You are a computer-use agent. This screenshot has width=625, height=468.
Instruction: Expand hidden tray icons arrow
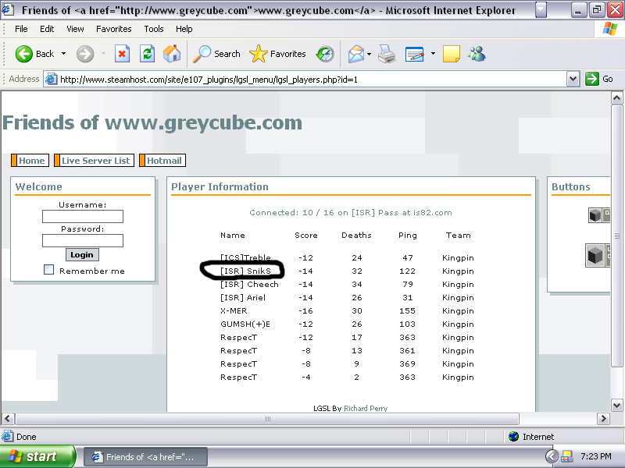(x=552, y=456)
